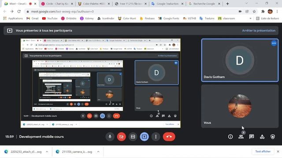
Task: Go back with browser back arrow
Action: tap(5, 11)
